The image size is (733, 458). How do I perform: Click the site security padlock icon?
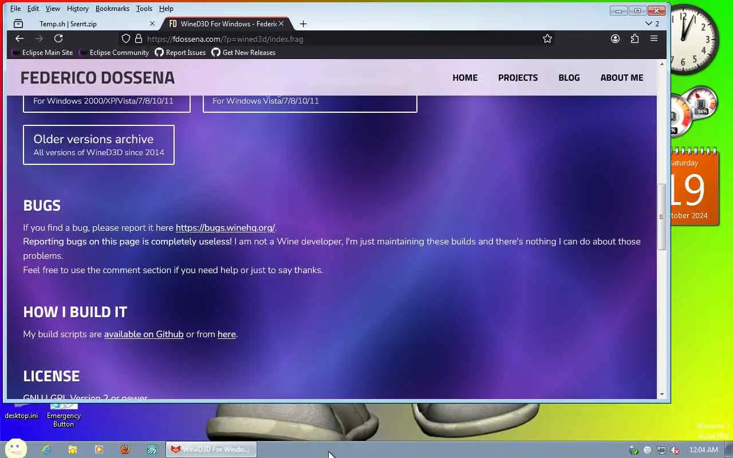tap(138, 39)
